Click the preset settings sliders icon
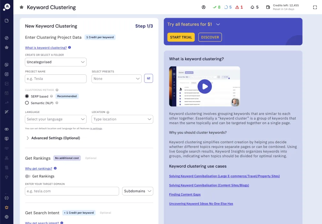322x224 pixels. pyautogui.click(x=149, y=78)
